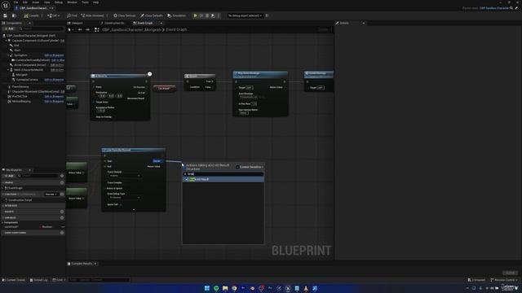Open the function Override dropdown
522x293 pixels.
click(51, 195)
